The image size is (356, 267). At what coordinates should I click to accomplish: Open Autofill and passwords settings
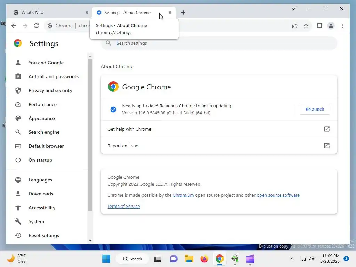tap(54, 76)
